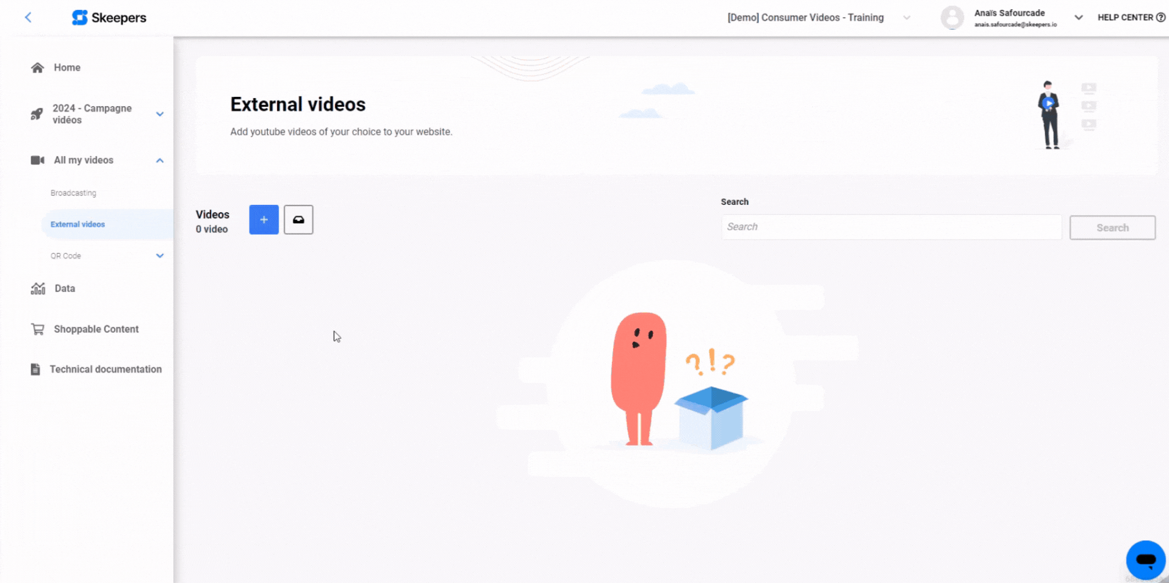Select the Broadcasting menu item
The width and height of the screenshot is (1169, 583).
[x=73, y=193]
